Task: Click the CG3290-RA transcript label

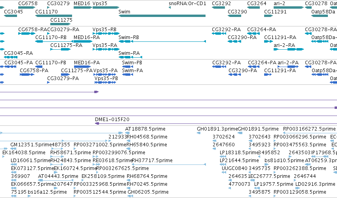Action: [242, 37]
